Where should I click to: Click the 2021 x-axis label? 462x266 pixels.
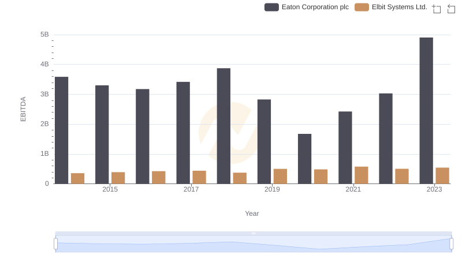[x=353, y=189]
